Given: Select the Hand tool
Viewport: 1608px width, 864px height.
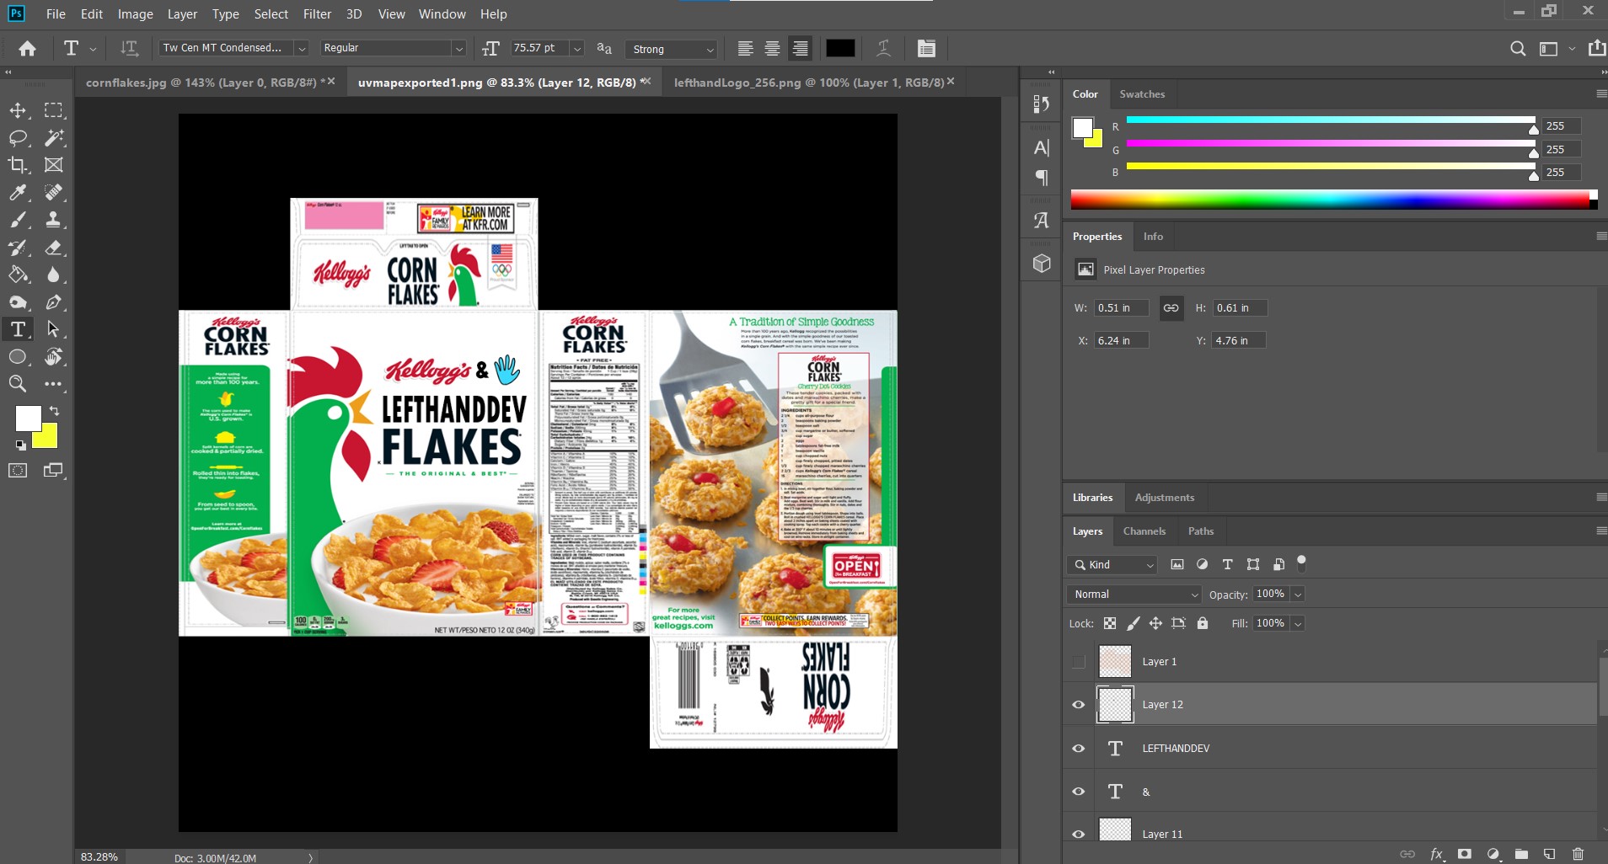Looking at the screenshot, I should pos(53,357).
